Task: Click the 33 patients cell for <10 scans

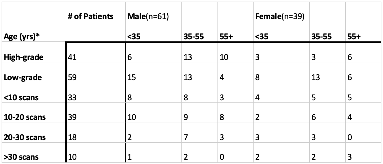Action: point(72,97)
